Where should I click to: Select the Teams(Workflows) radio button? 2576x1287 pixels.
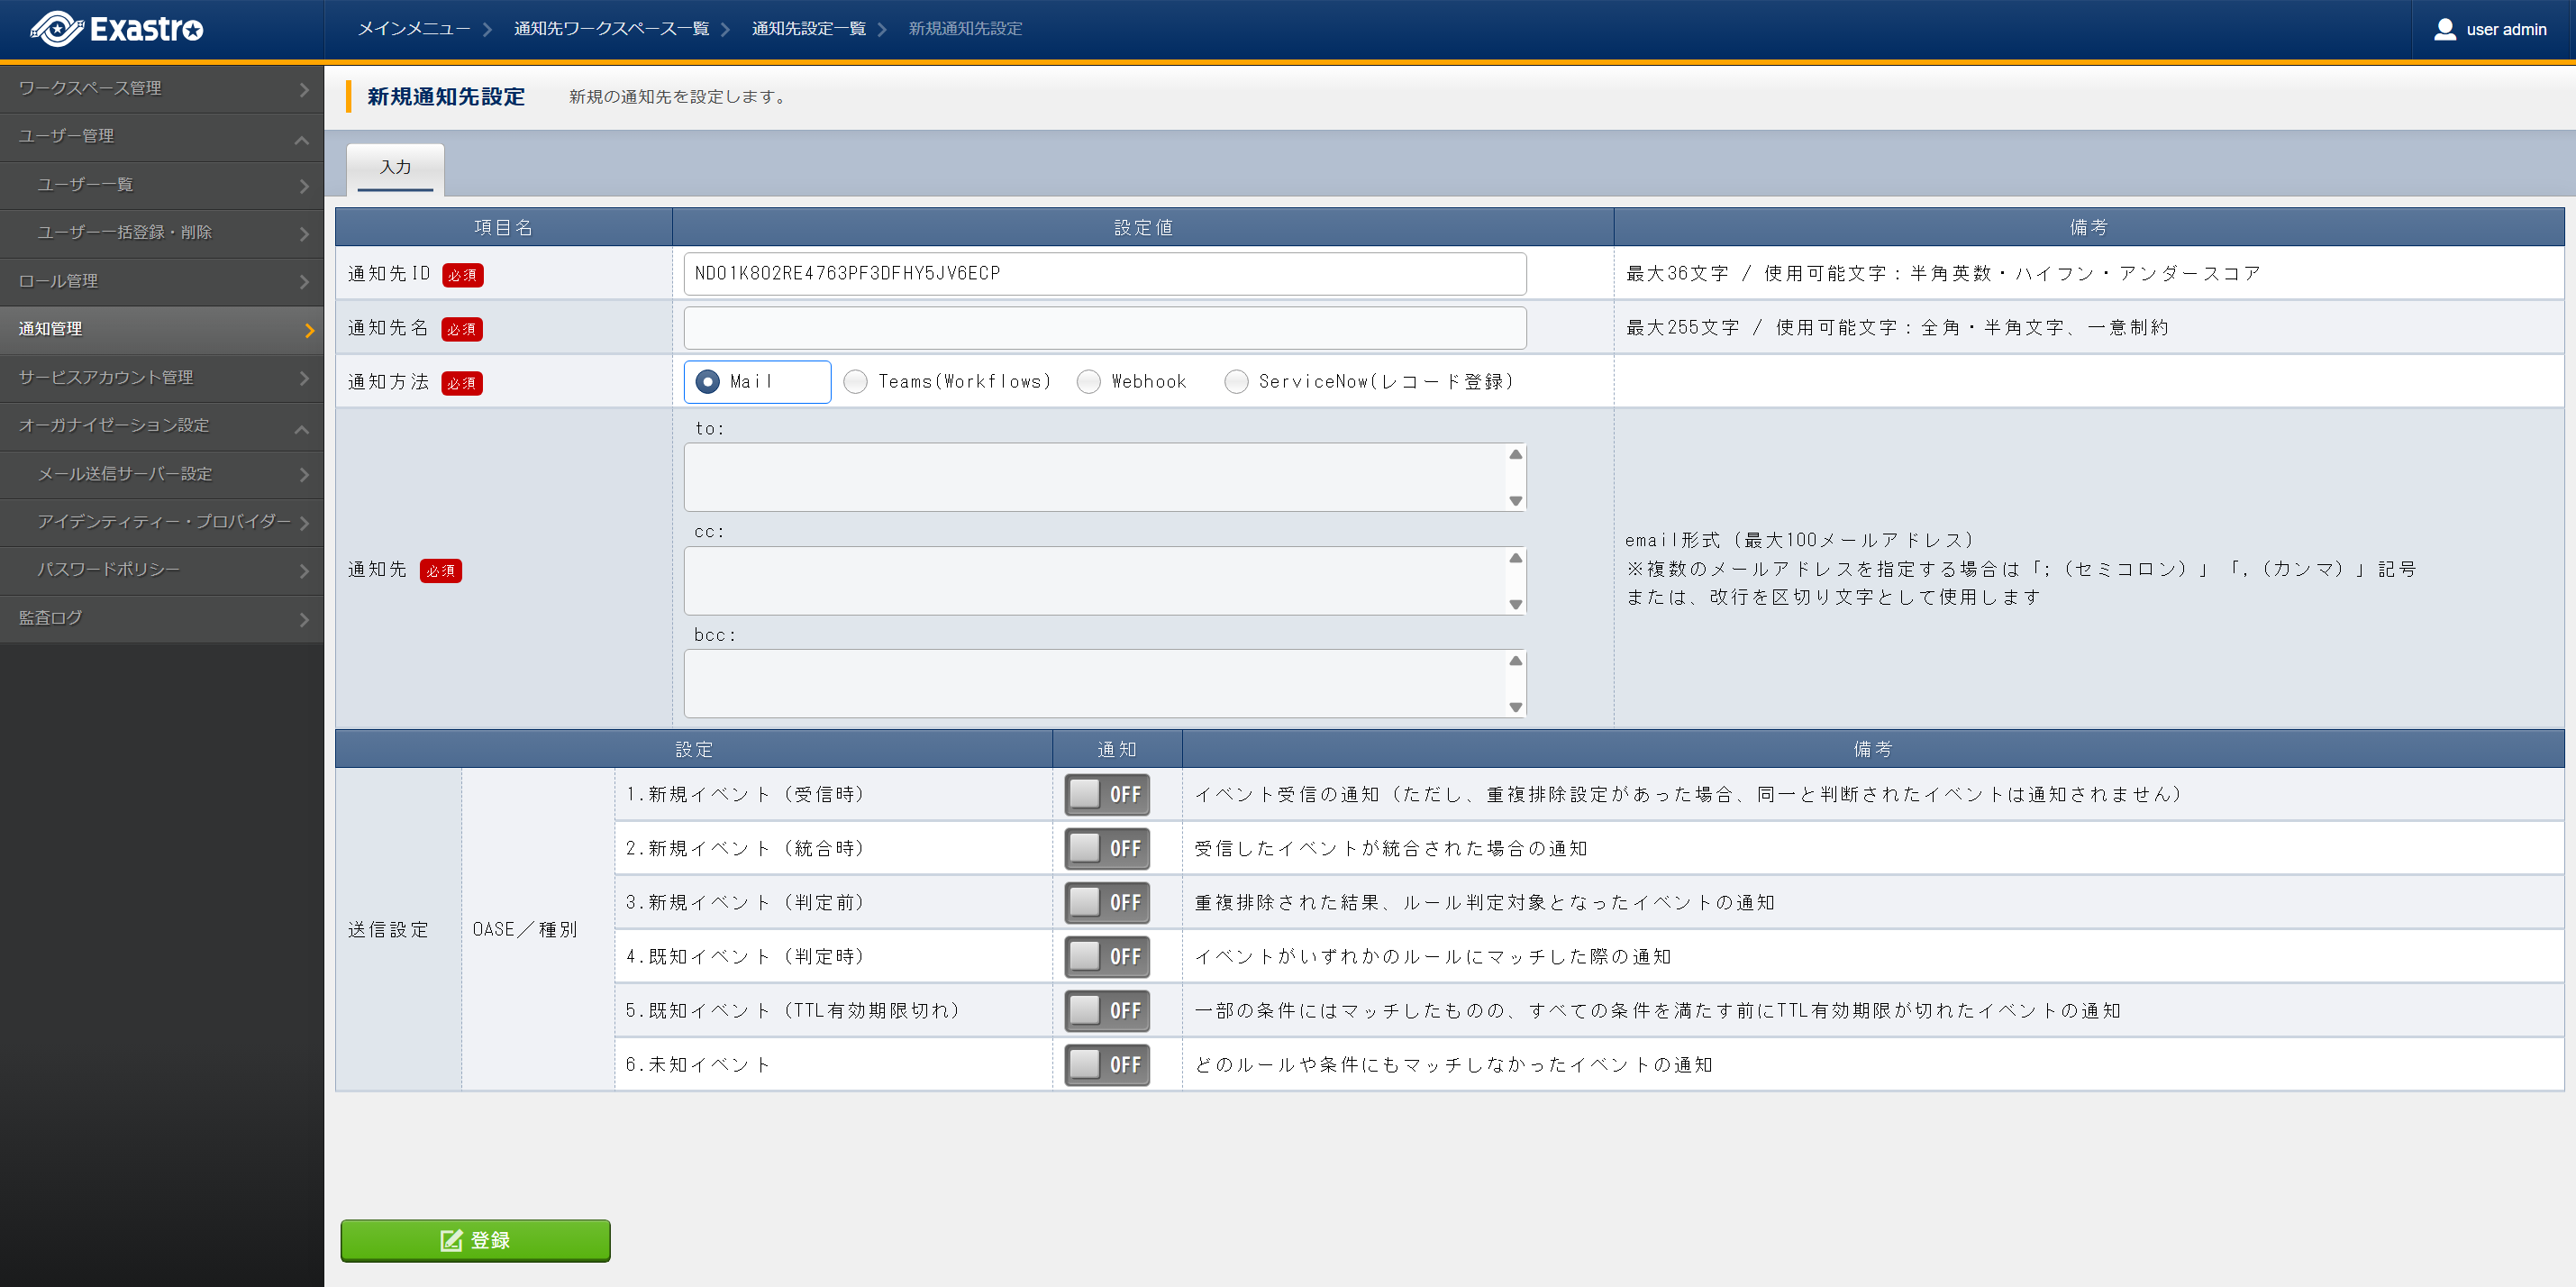point(855,382)
